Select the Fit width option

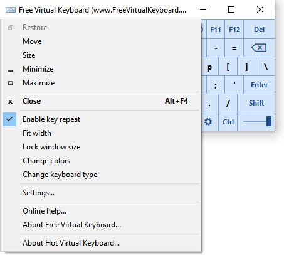[x=101, y=133]
